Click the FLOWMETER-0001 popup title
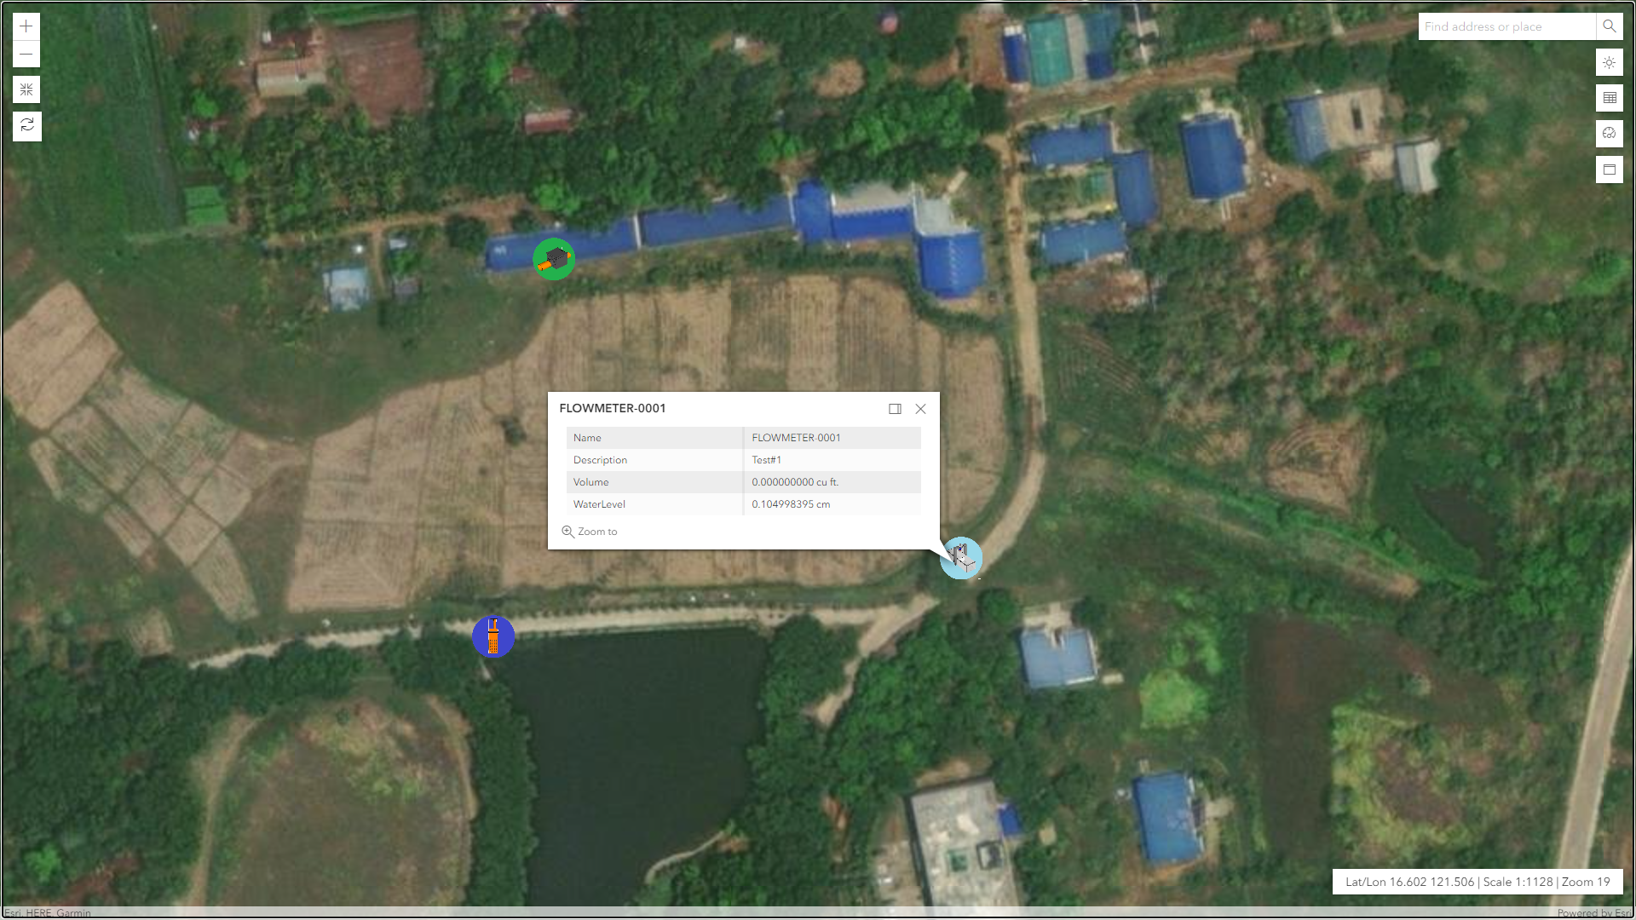The height and width of the screenshot is (920, 1636). tap(612, 408)
